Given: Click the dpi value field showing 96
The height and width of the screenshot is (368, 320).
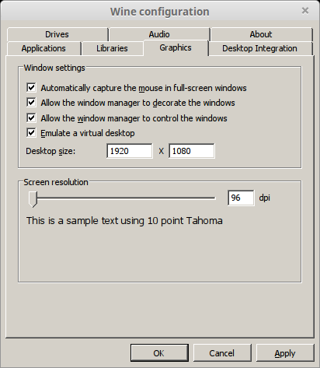Looking at the screenshot, I should click(241, 198).
